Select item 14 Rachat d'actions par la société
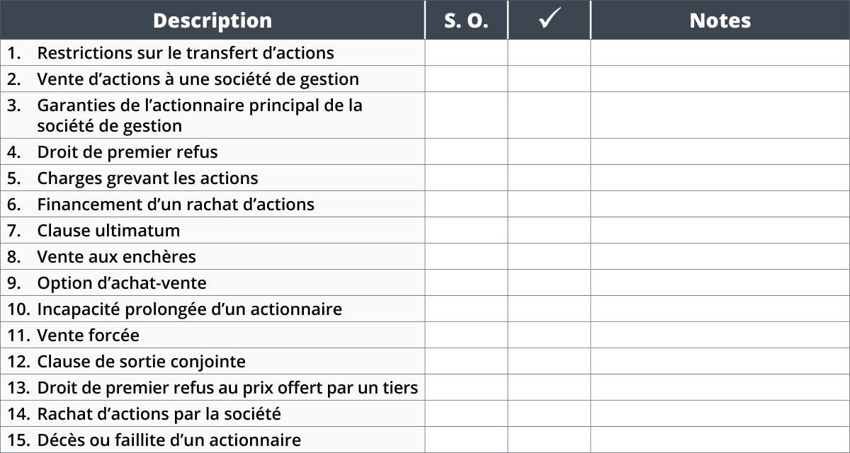The width and height of the screenshot is (850, 453). click(x=212, y=413)
